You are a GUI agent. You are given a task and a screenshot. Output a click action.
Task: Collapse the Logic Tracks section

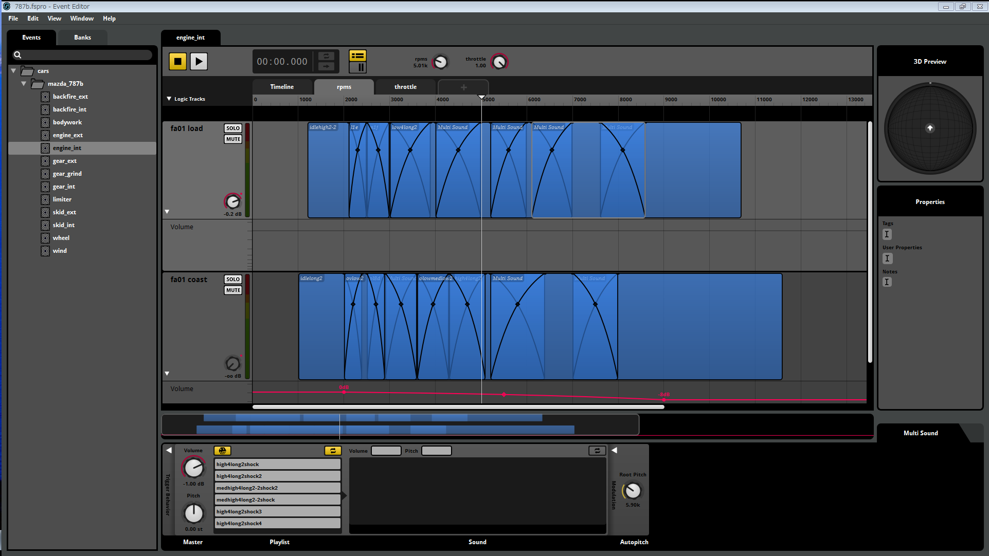point(169,99)
